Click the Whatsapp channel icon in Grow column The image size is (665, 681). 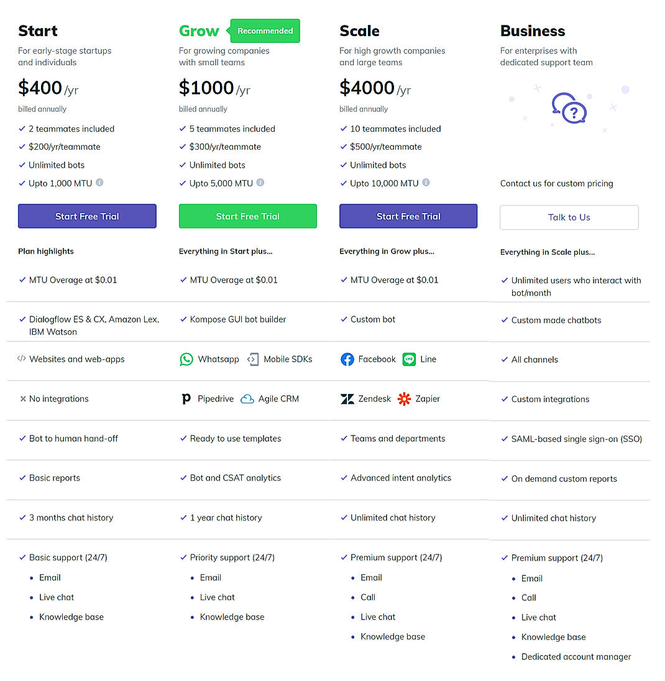click(x=186, y=359)
